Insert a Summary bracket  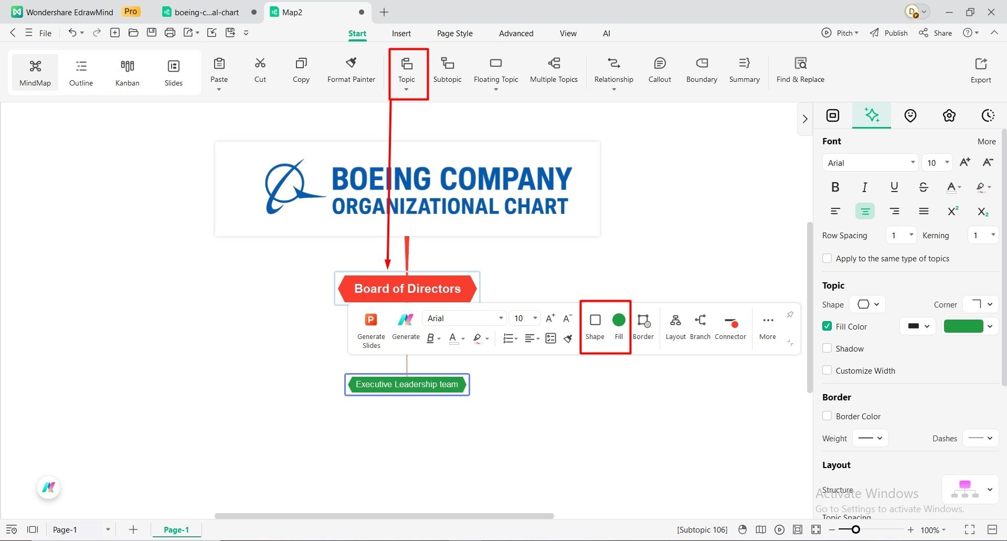tap(744, 70)
